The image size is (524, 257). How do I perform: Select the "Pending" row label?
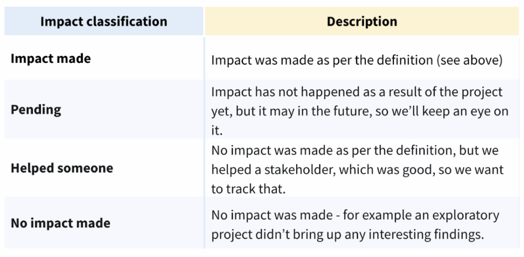pos(36,110)
